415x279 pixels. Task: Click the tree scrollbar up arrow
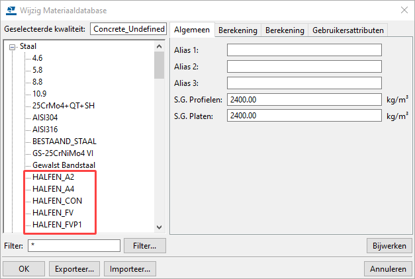pos(159,46)
